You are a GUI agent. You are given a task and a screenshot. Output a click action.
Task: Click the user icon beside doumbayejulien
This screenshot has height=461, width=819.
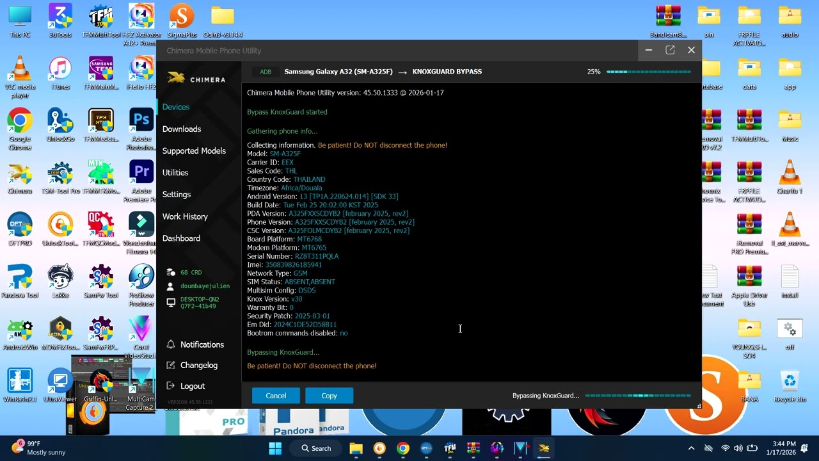[171, 286]
